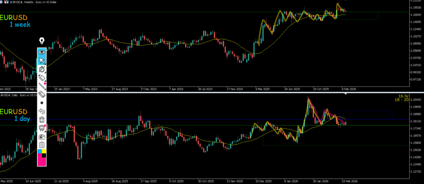Image resolution: width=424 pixels, height=184 pixels.
Task: Click the '1 week' timeframe label
Action: 21,25
